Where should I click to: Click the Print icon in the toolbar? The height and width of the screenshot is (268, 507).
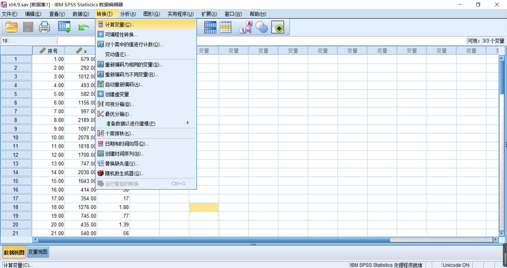[44, 27]
